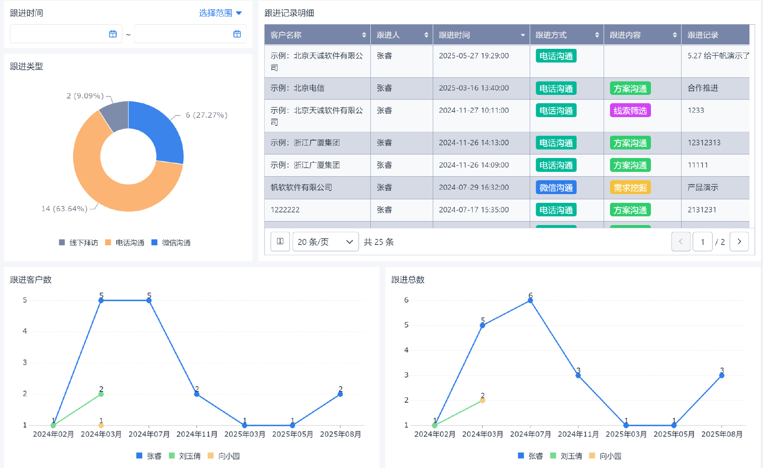Screen dimensions: 763x468
Task: Toggle 线下拜访 legend in pie chart
Action: pyautogui.click(x=79, y=243)
